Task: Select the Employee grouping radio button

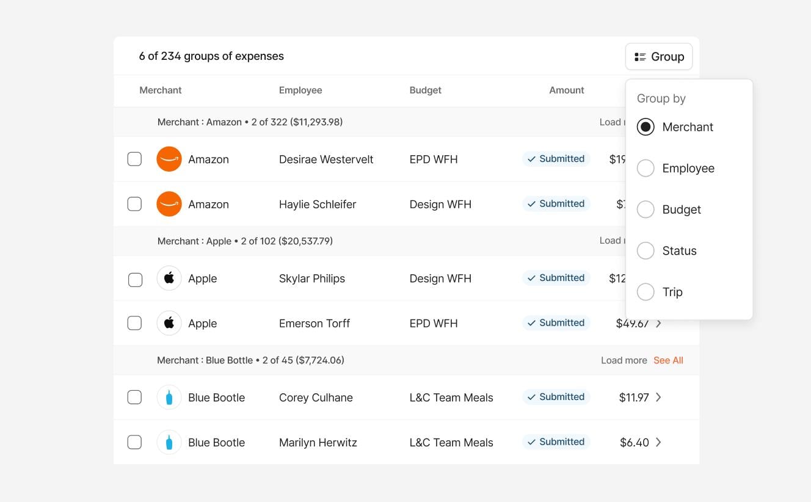Action: click(x=646, y=168)
